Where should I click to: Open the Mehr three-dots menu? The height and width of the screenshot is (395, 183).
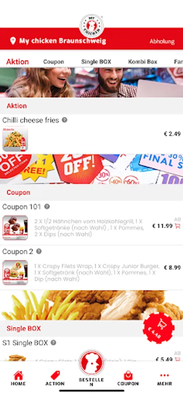pos(165,376)
